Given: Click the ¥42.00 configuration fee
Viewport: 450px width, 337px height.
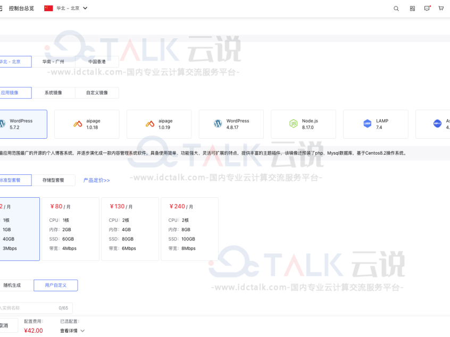Looking at the screenshot, I should 34,331.
